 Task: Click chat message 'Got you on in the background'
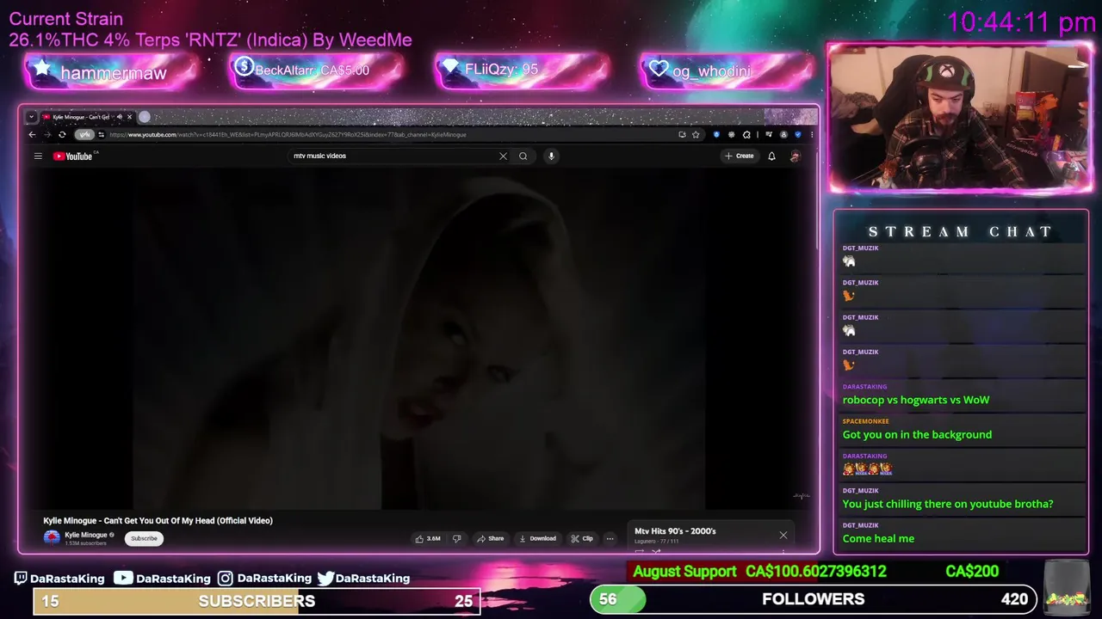(x=917, y=434)
